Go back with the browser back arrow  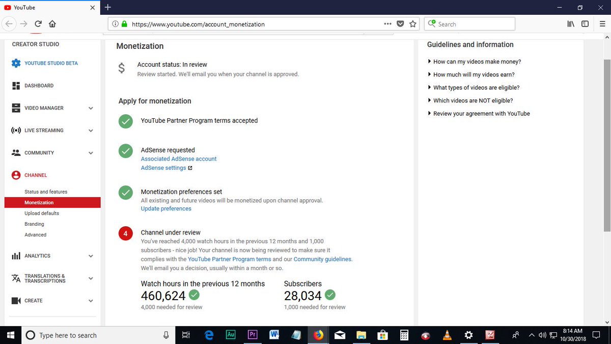(x=9, y=24)
